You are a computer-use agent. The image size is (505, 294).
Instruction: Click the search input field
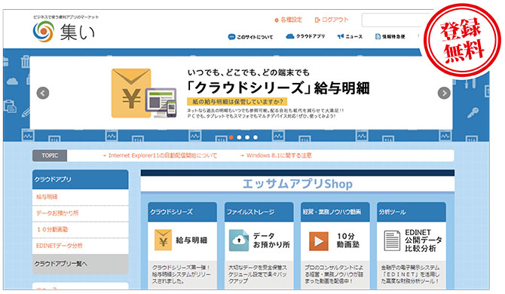tap(394, 20)
